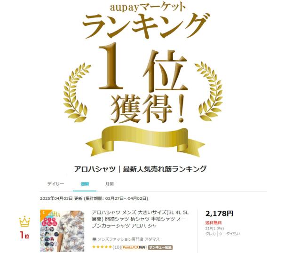Click the 送料無料 label
The width and height of the screenshot is (301, 253).
click(214, 223)
